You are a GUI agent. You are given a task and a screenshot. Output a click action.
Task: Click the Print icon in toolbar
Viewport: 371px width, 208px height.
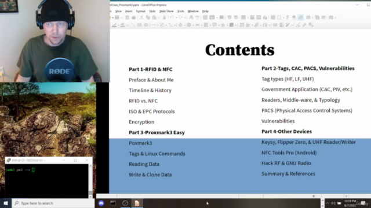tap(134, 17)
